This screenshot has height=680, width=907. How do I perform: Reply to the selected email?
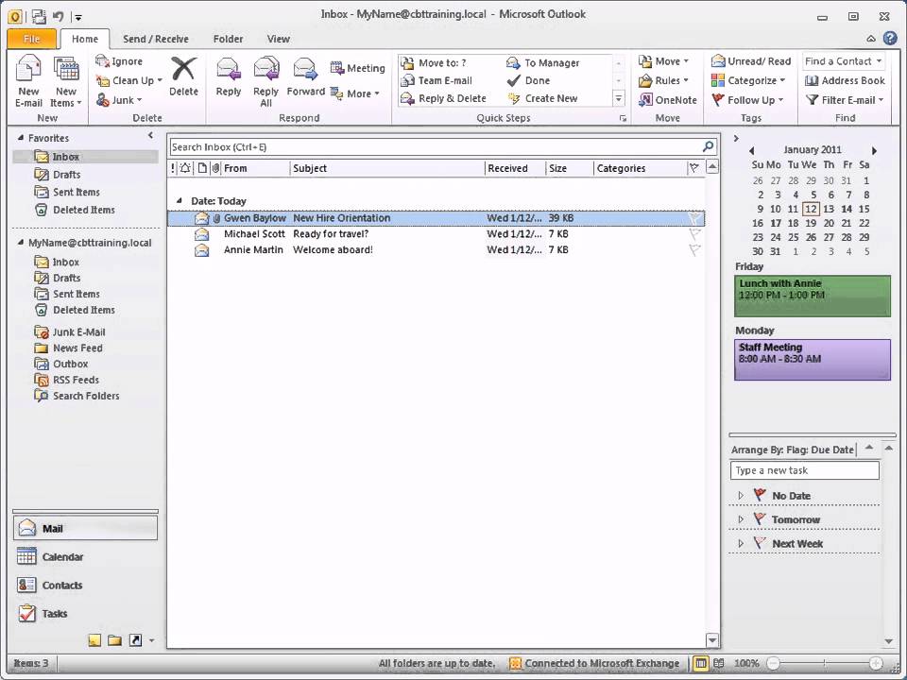point(229,76)
